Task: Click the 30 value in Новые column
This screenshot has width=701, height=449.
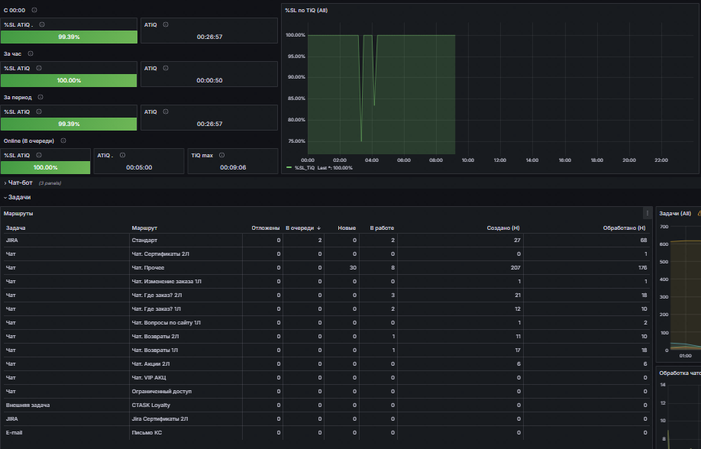Action: 354,268
